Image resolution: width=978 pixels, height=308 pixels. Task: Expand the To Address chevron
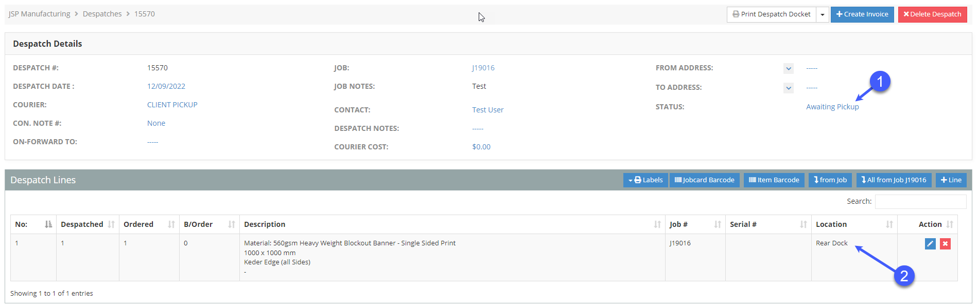(x=788, y=88)
